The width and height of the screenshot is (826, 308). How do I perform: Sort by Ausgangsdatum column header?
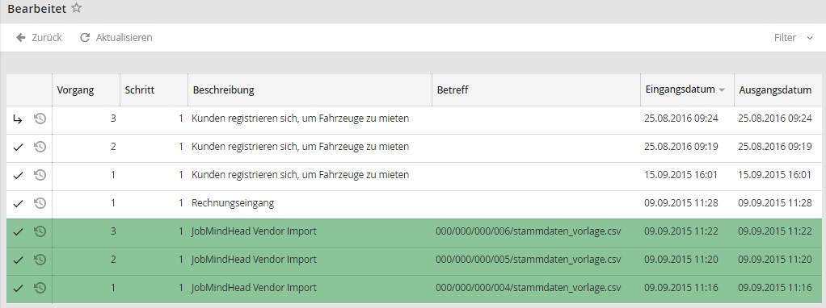pos(775,89)
